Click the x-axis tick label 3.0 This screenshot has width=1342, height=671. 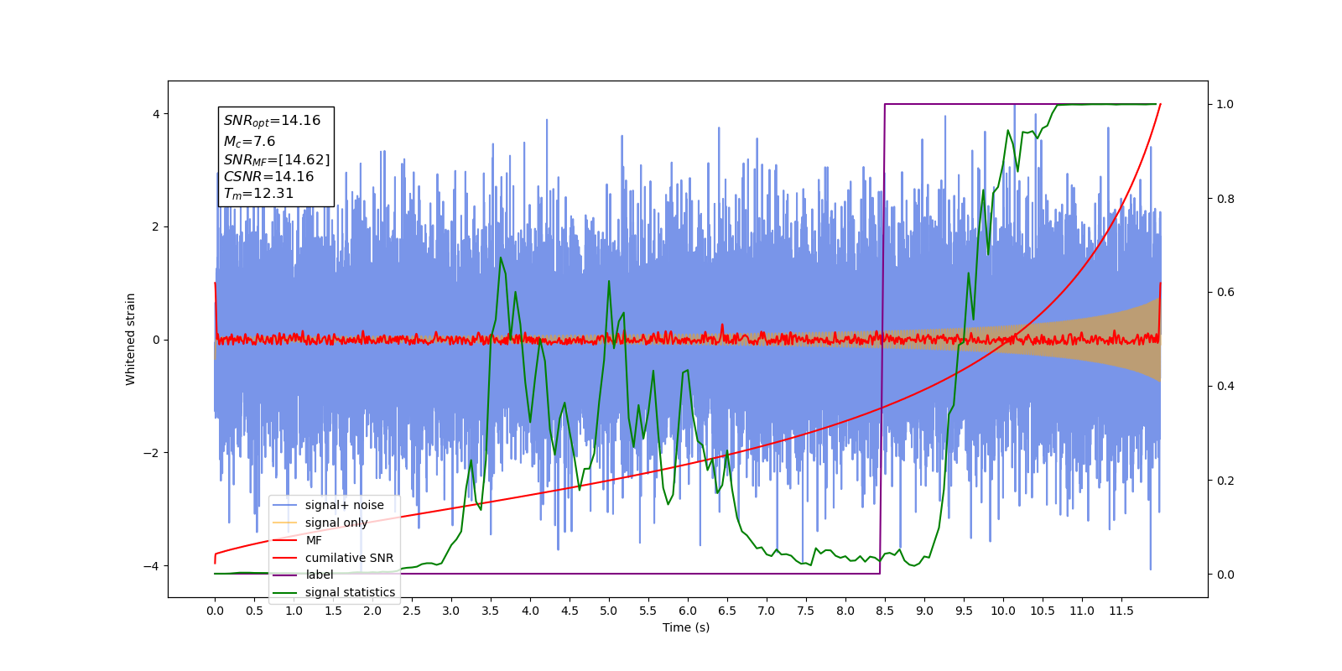451,611
